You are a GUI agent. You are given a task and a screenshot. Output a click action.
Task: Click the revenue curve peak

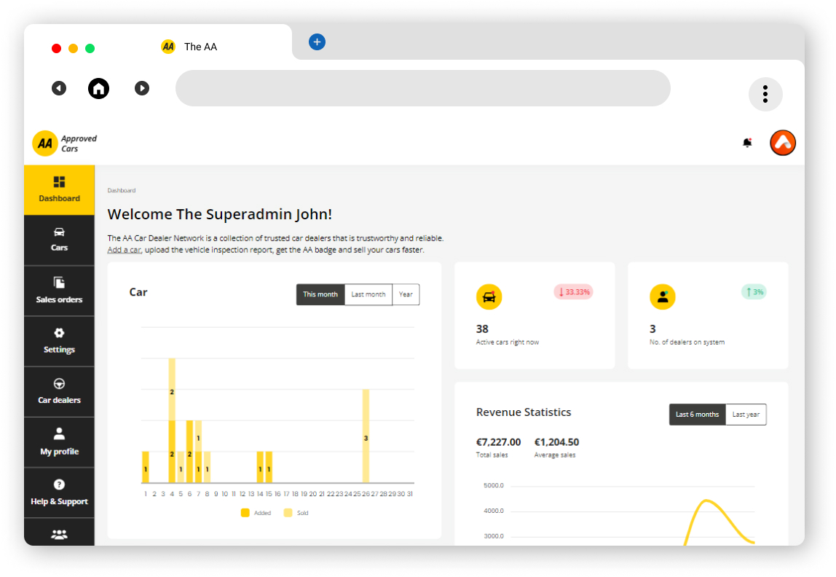706,501
